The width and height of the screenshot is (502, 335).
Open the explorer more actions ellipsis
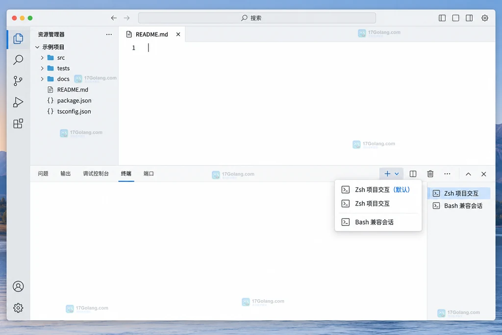(x=109, y=34)
